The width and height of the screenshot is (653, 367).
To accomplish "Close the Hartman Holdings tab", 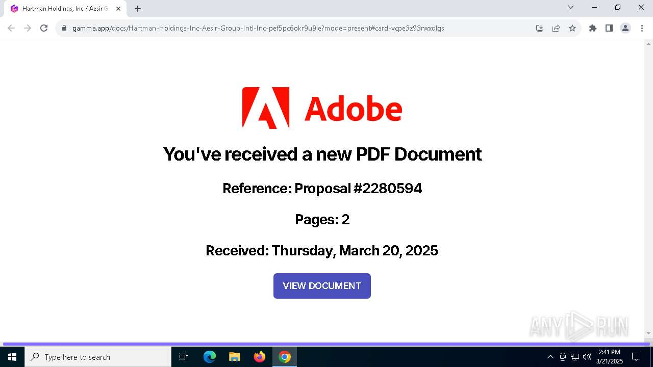I will pyautogui.click(x=118, y=9).
